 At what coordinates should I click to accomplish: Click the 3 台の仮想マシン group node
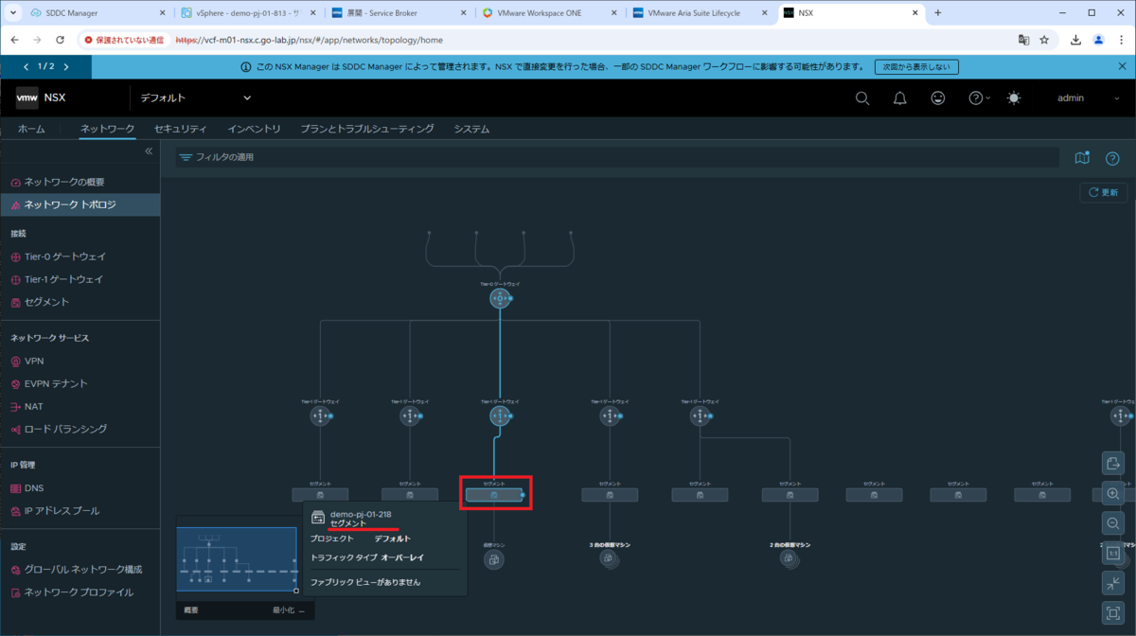pyautogui.click(x=609, y=559)
